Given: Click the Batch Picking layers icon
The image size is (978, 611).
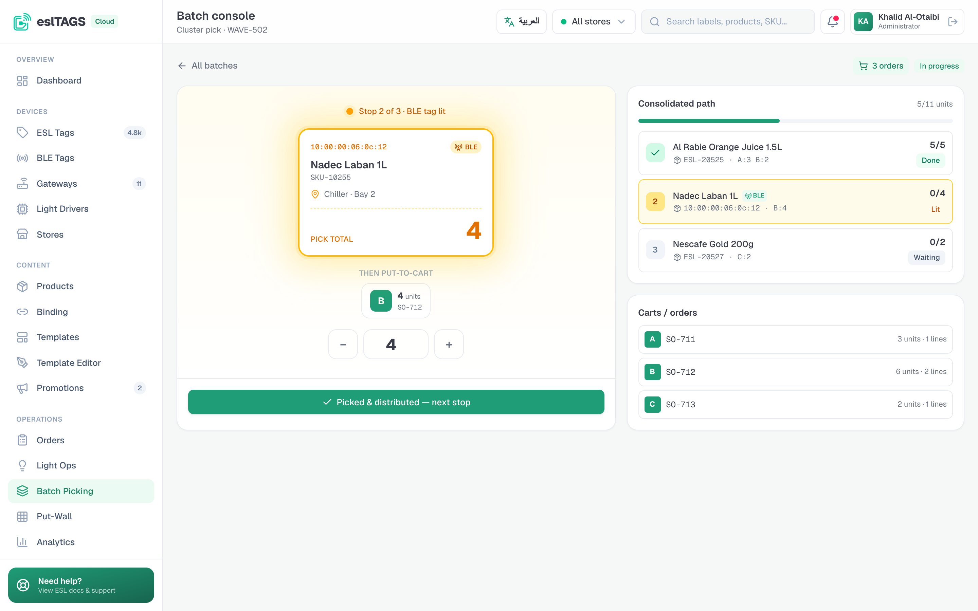Looking at the screenshot, I should coord(22,491).
